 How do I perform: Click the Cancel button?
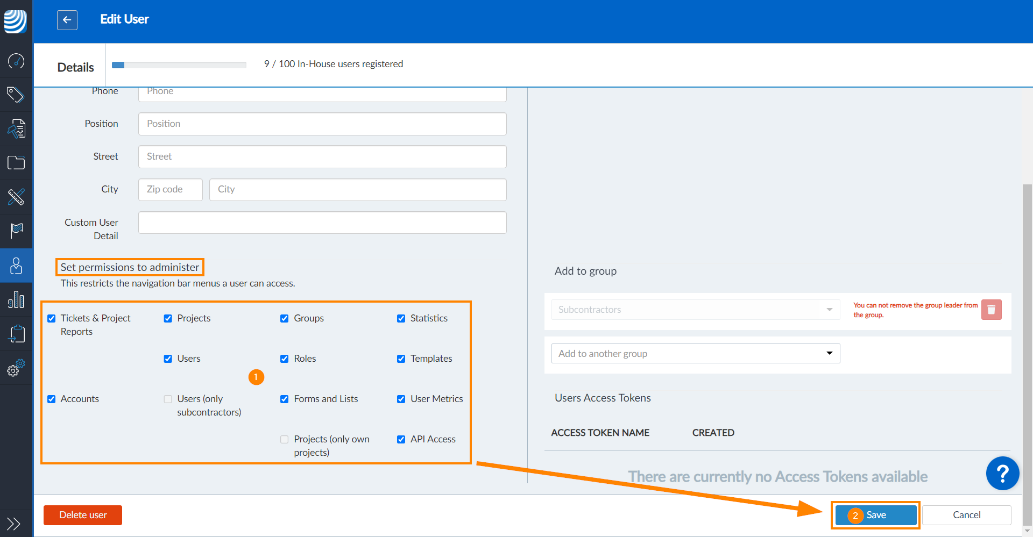point(966,515)
